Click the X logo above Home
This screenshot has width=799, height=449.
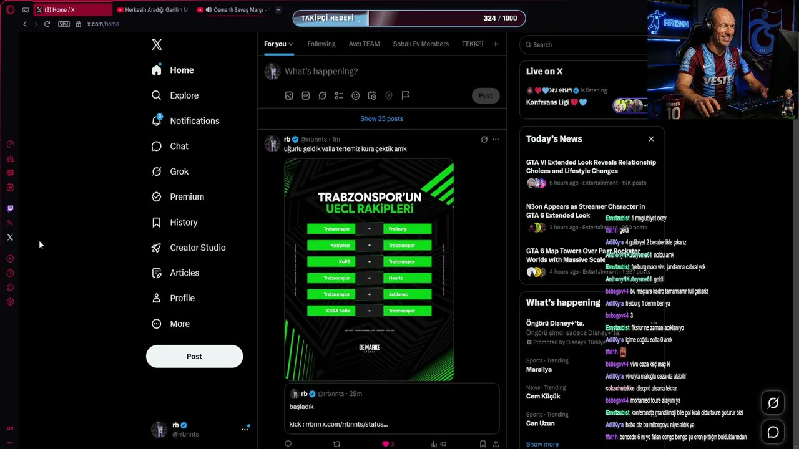(157, 44)
